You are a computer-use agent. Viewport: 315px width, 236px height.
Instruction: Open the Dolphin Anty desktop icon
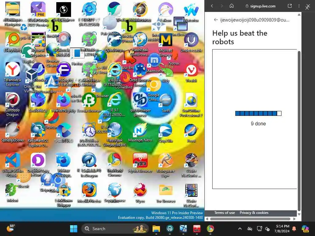pyautogui.click(x=38, y=160)
